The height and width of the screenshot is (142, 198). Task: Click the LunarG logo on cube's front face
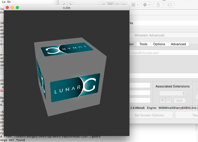[75, 88]
